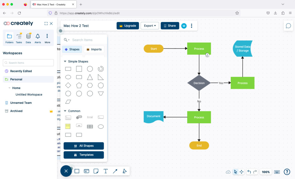
Task: Open Untitled Workspace
Action: click(29, 95)
